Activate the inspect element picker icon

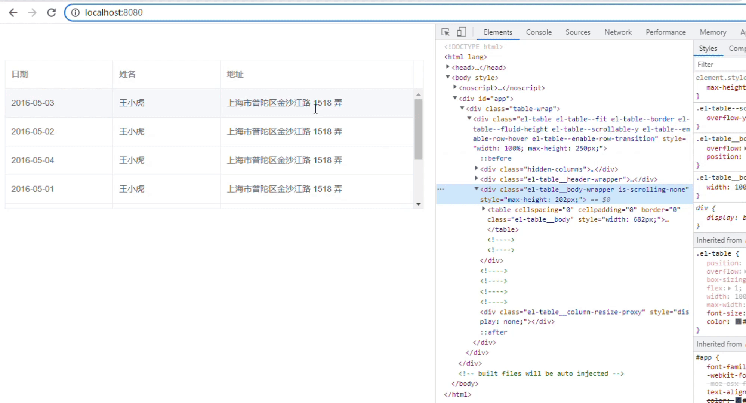coord(445,32)
